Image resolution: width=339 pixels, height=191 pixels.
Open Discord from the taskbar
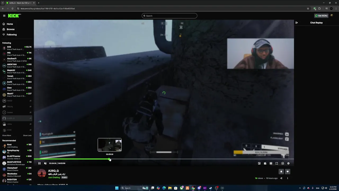click(199, 188)
